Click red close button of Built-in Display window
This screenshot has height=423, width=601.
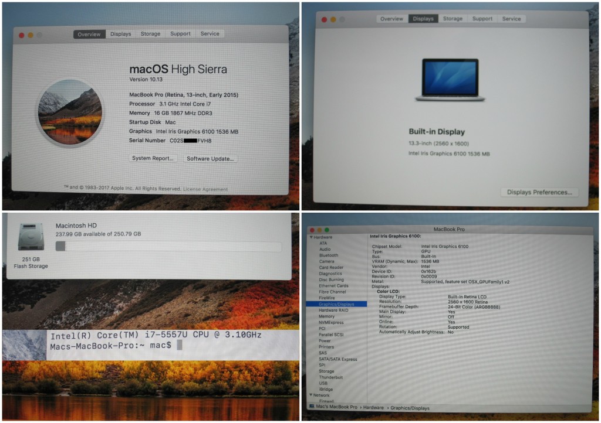point(324,19)
